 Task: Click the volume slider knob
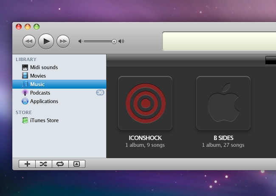[x=114, y=41]
